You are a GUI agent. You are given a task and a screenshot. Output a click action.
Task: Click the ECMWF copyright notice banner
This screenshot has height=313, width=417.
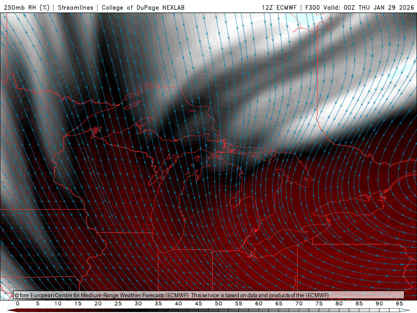tap(209, 295)
